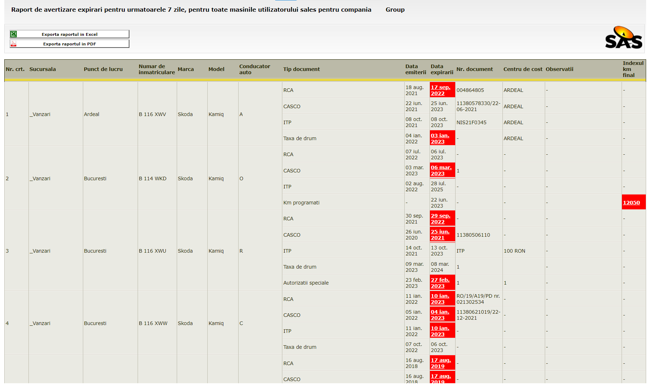Click the 29 sep. 2022 RCA expiry link
Screen dimensions: 660x385
pyautogui.click(x=440, y=219)
